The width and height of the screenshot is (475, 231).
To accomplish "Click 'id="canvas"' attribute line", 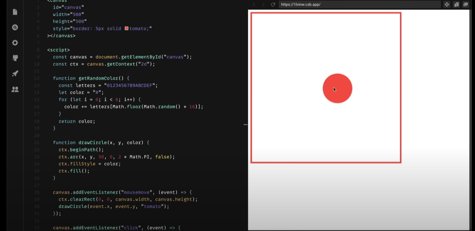I will pyautogui.click(x=69, y=7).
